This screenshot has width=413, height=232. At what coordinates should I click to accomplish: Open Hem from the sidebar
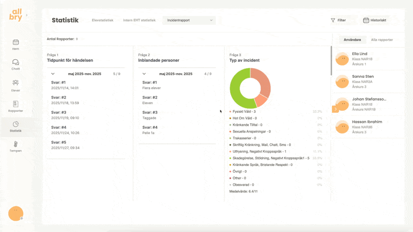(x=15, y=44)
